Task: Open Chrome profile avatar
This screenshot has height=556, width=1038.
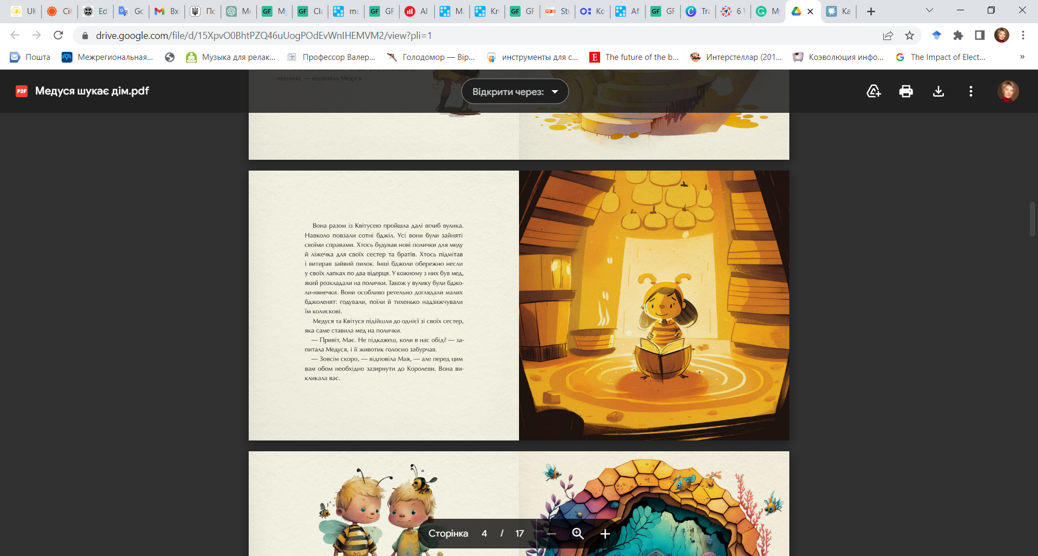Action: [1002, 35]
